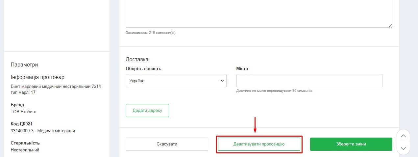Click the Оберіть область field label
This screenshot has height=157, width=418.
143,69
